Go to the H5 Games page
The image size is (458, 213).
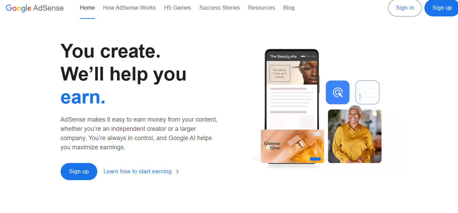click(177, 8)
